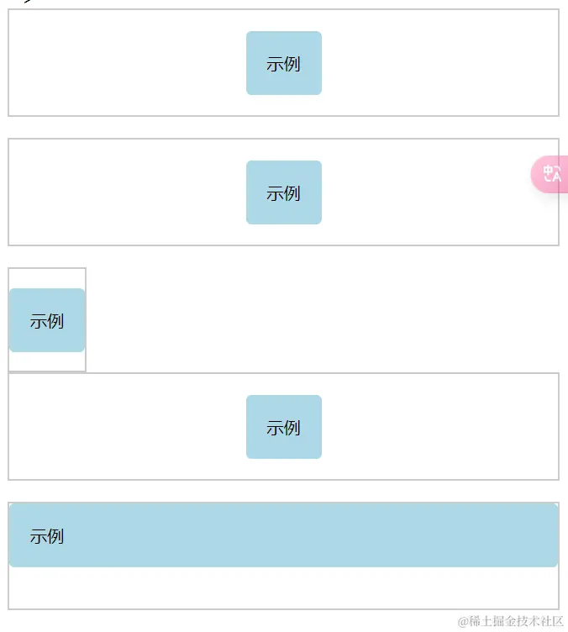Click the 示例 box inside the small narrow container
The image size is (568, 632).
[47, 320]
